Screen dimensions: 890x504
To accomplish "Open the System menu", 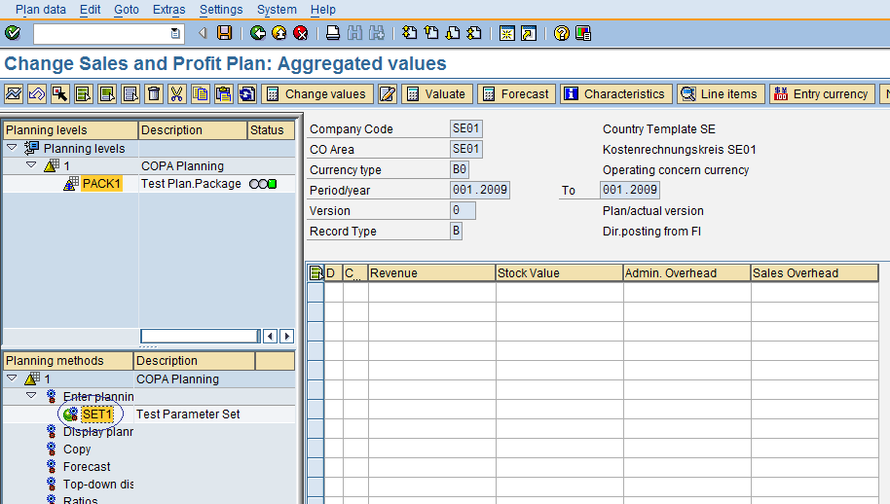I will coord(277,10).
